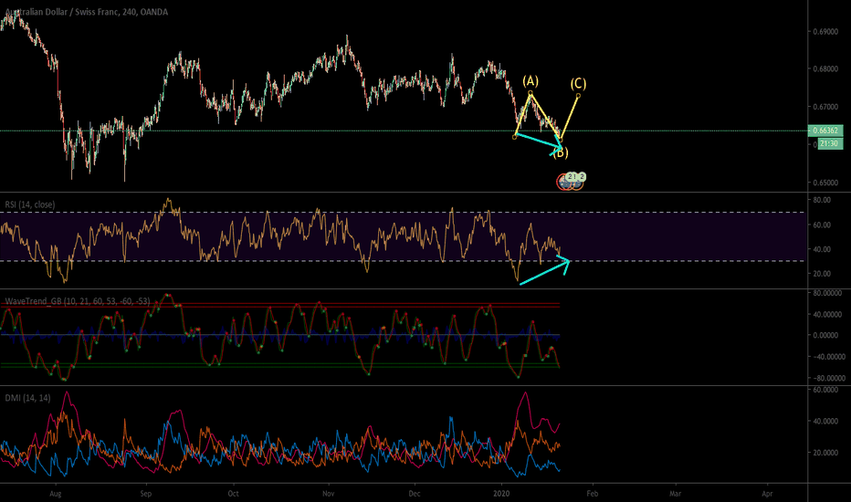851x502 pixels.
Task: Click the (C) wave label
Action: coord(578,84)
